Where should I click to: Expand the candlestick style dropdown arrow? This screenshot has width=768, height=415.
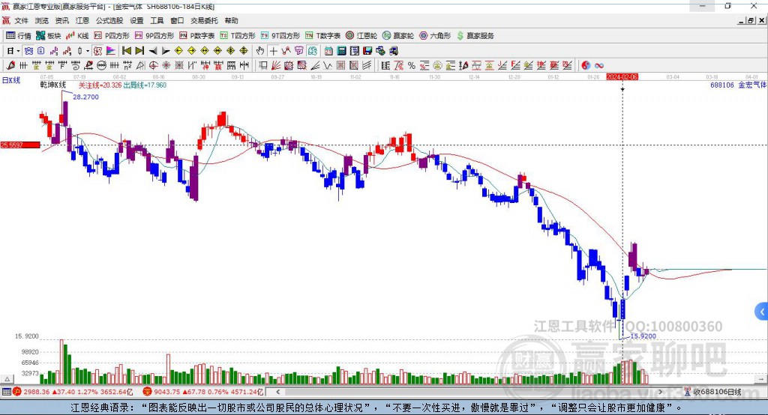pos(88,50)
